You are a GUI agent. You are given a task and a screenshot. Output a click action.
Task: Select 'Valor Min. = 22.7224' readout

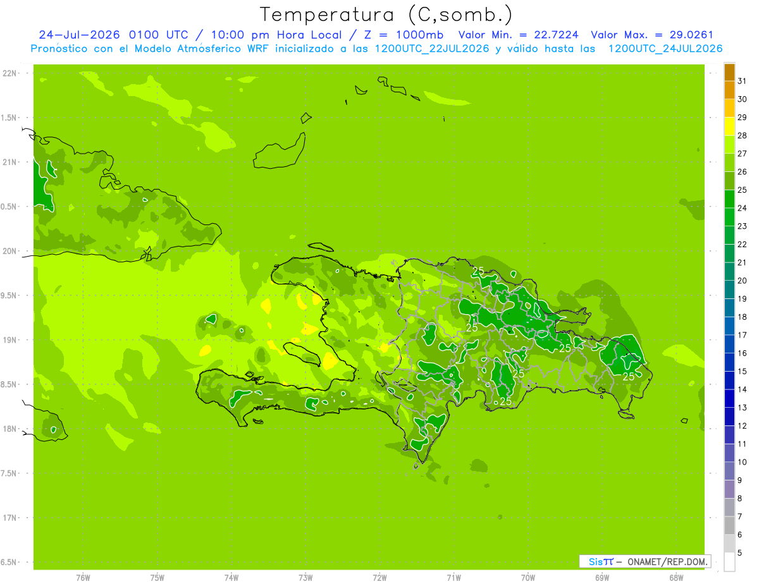[x=519, y=35]
